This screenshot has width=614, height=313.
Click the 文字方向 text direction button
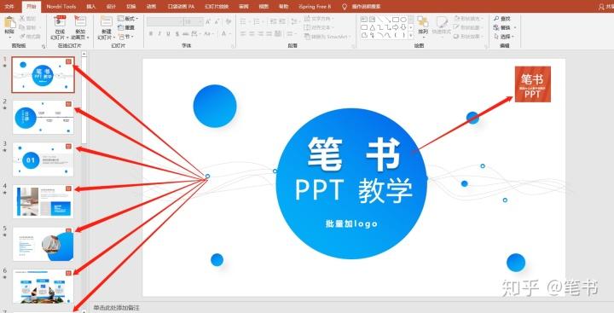tap(319, 19)
